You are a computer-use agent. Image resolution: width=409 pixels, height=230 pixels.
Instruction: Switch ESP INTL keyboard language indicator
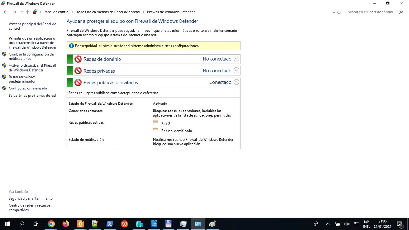click(x=367, y=224)
